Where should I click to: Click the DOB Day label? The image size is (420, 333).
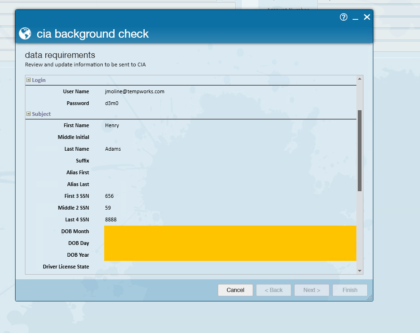coord(78,243)
